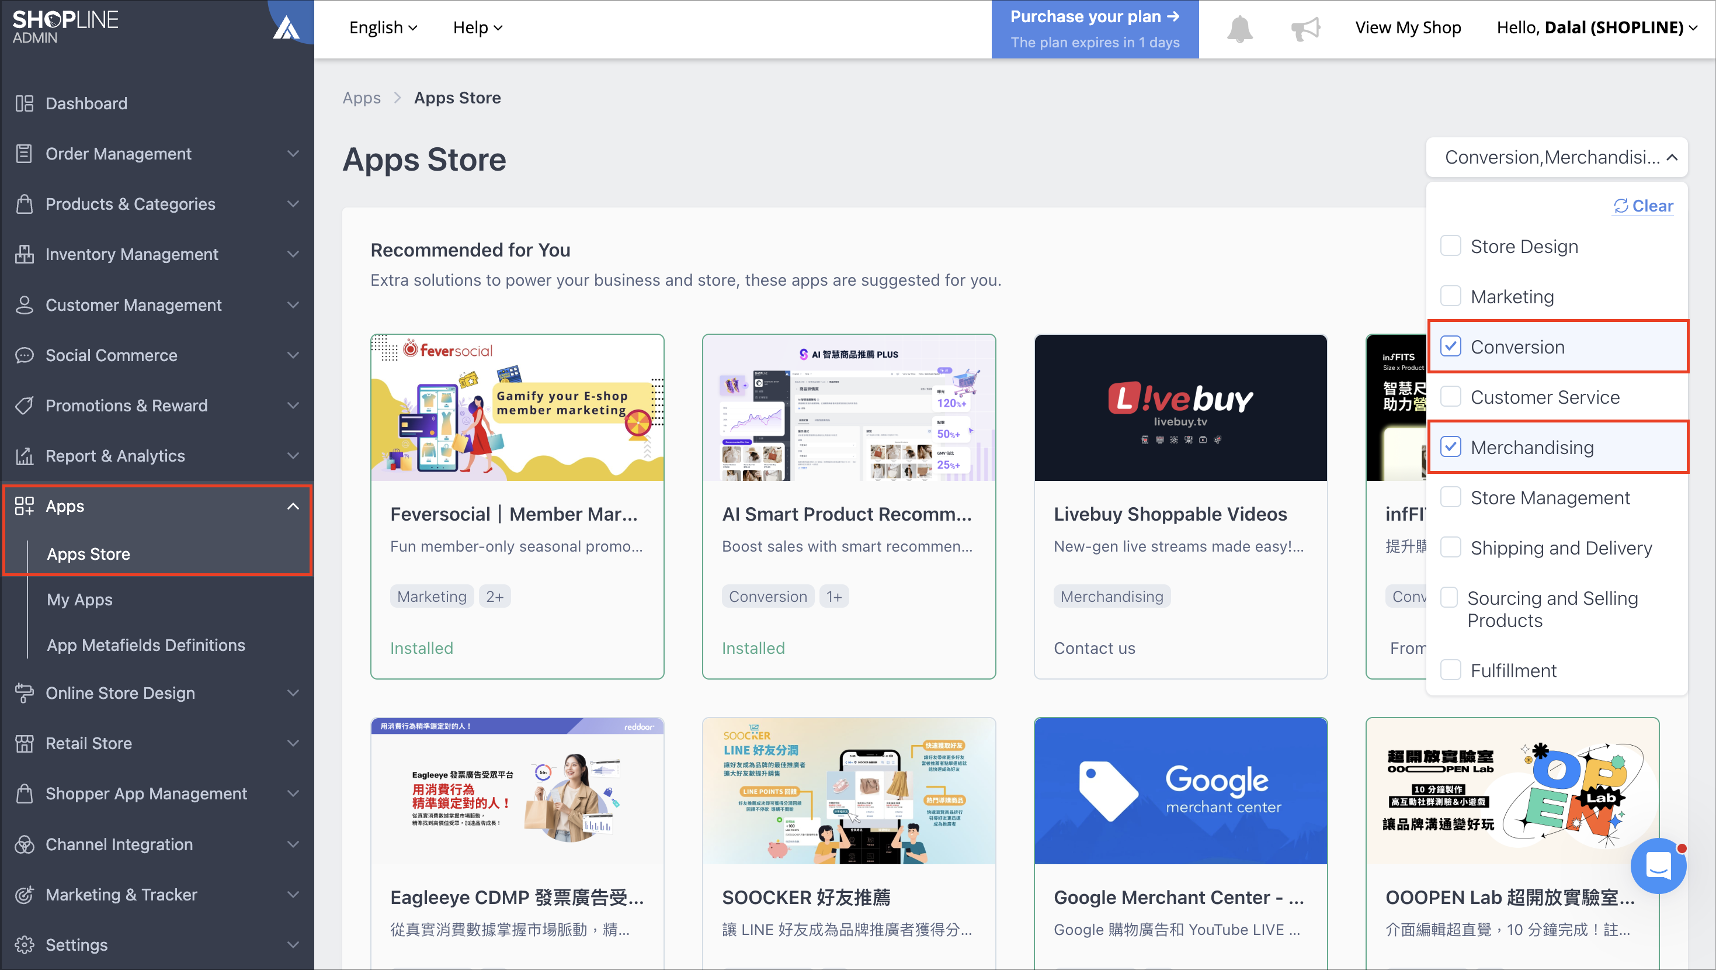The width and height of the screenshot is (1716, 970).
Task: Open the Eagleeye CDMP app banner
Action: 517,791
